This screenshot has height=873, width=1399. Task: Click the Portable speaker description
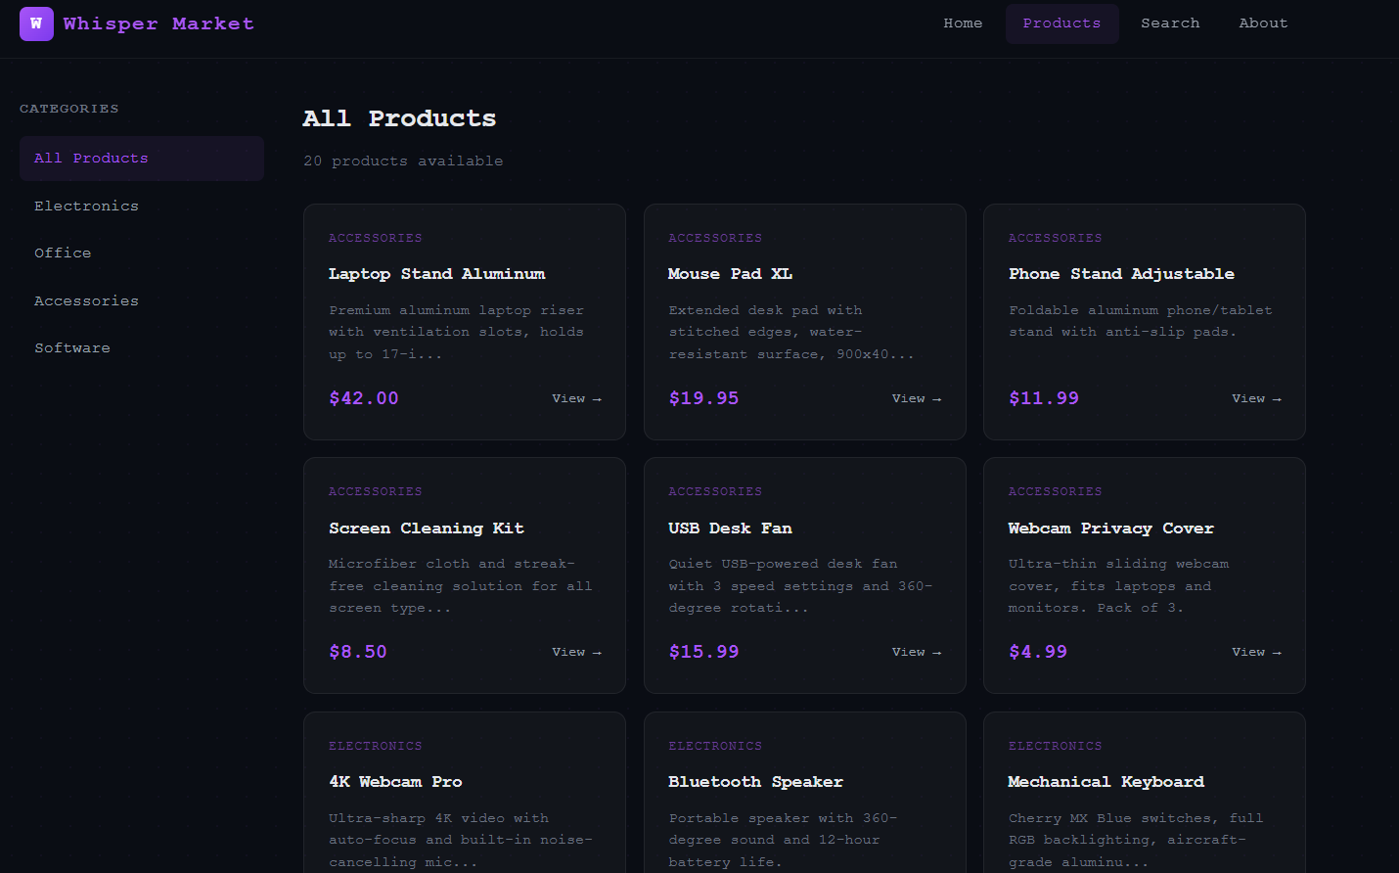click(x=783, y=840)
